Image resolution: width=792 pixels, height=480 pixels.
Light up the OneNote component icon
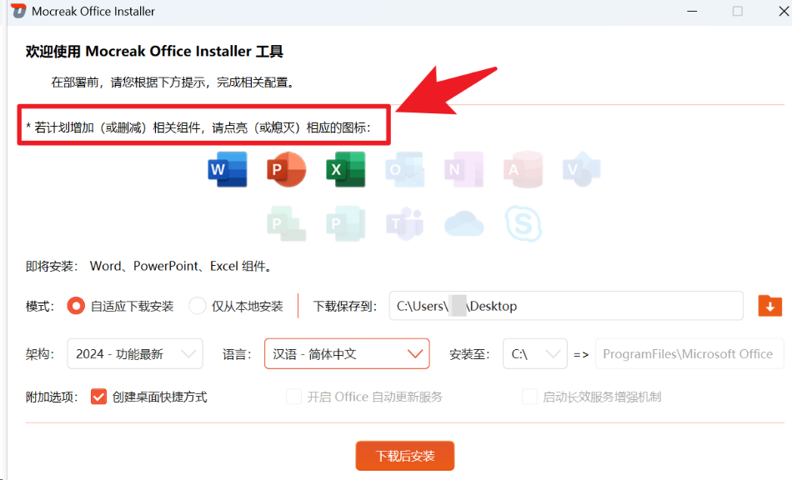pos(464,170)
